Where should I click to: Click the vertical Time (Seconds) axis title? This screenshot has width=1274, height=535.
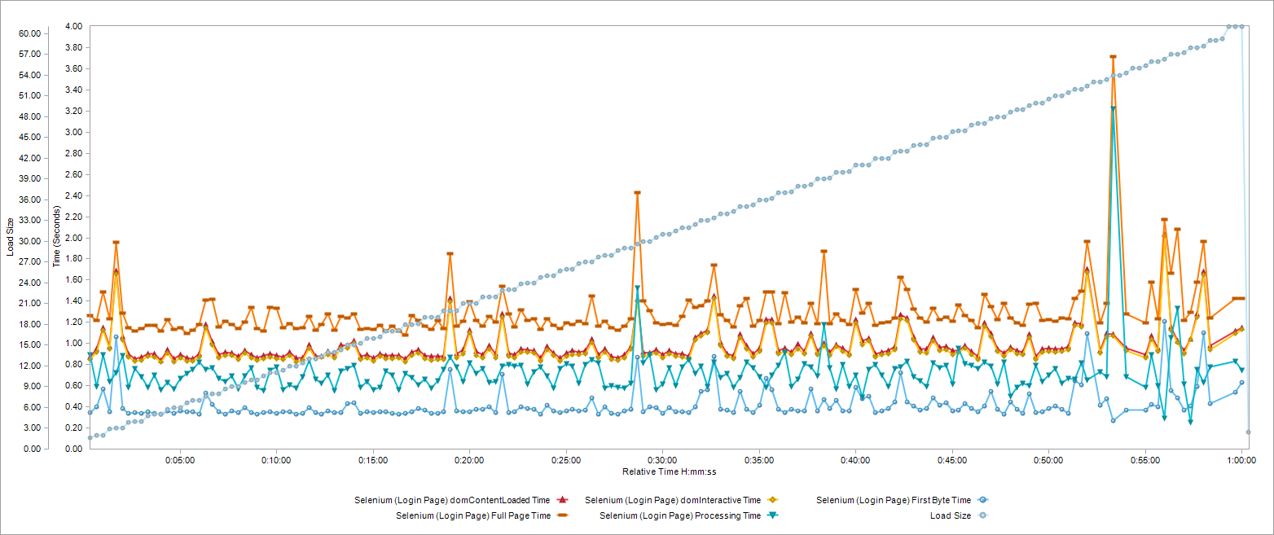pos(56,236)
